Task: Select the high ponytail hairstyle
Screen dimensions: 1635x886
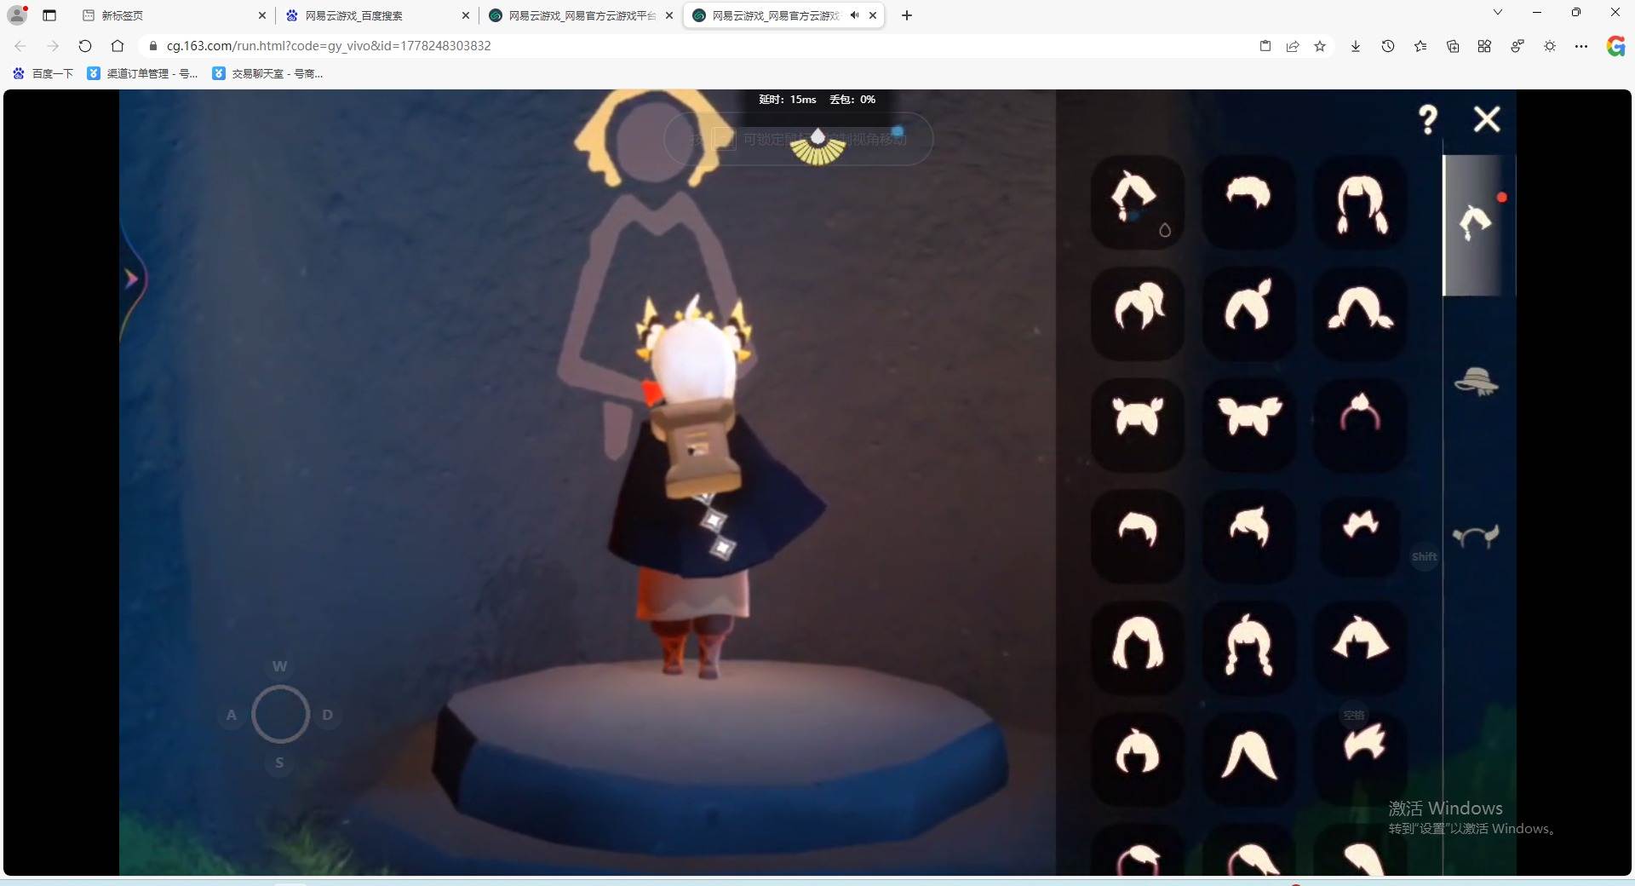Action: click(1138, 313)
